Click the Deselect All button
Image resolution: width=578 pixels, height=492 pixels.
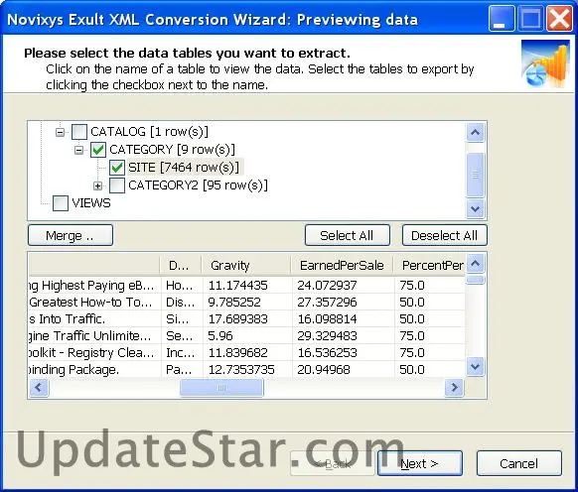[445, 235]
